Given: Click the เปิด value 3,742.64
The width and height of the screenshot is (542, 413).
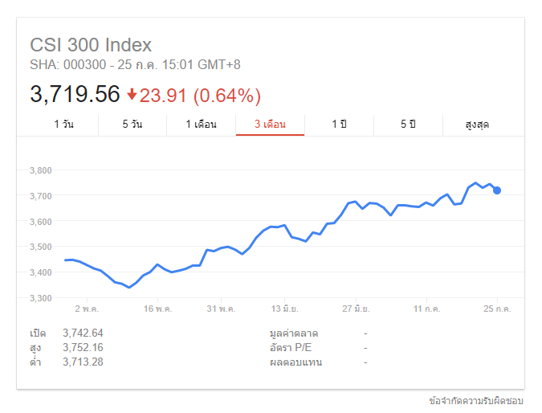Looking at the screenshot, I should pyautogui.click(x=83, y=333).
